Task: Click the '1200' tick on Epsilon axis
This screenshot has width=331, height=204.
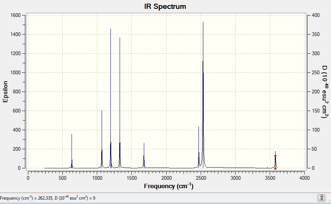Action: coord(15,54)
